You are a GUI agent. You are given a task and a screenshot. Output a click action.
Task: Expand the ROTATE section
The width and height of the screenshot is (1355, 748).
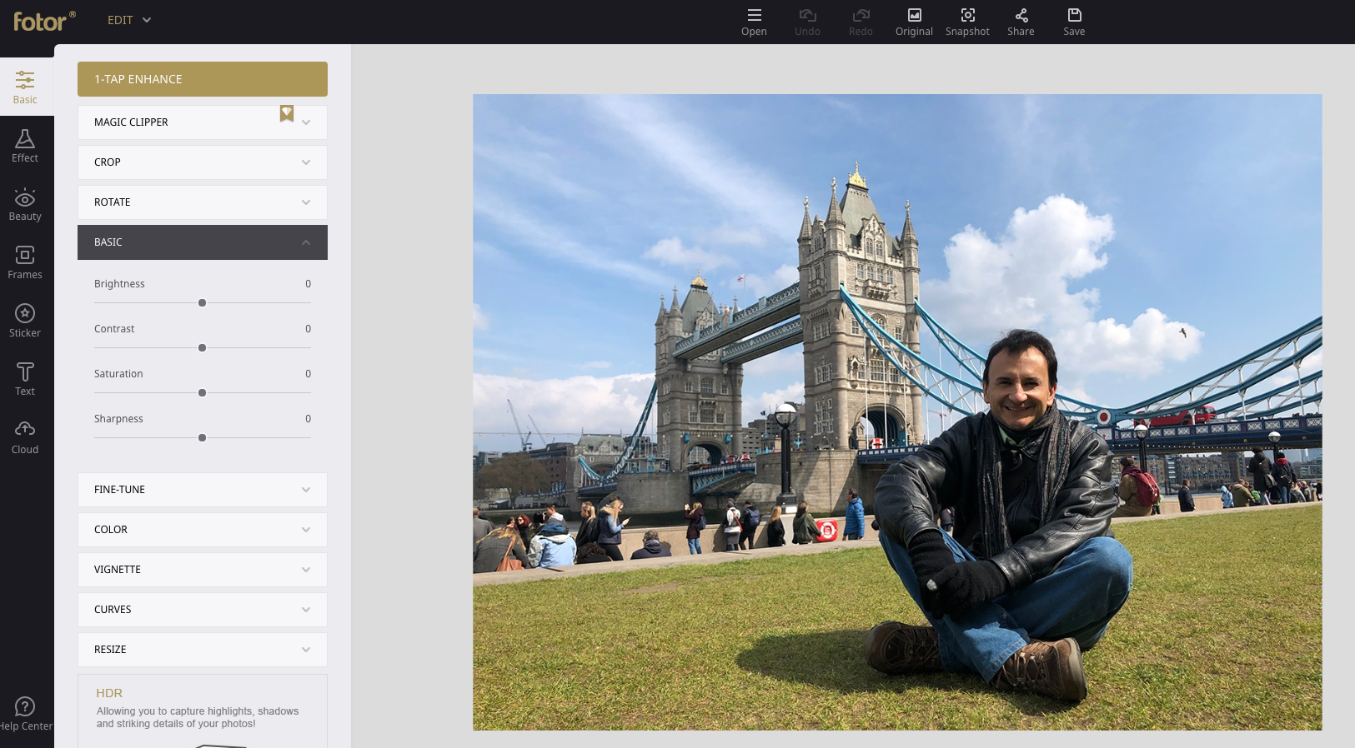202,202
